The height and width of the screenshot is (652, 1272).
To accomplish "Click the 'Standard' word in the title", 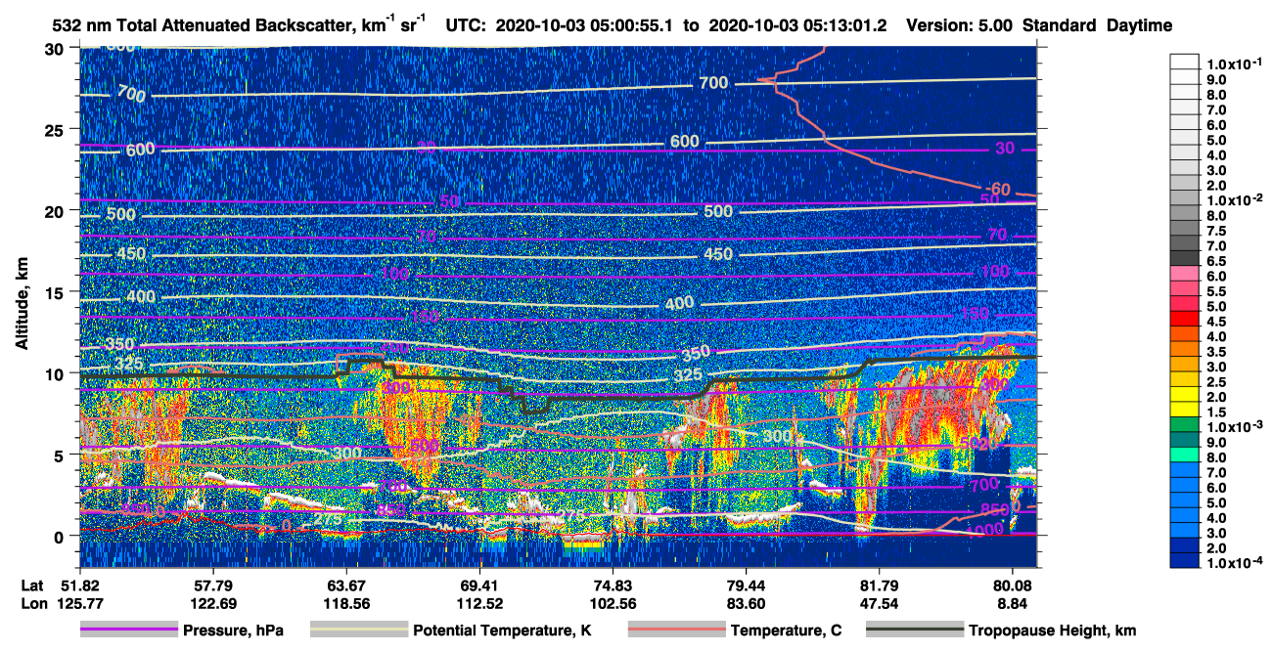I will 1059,26.
